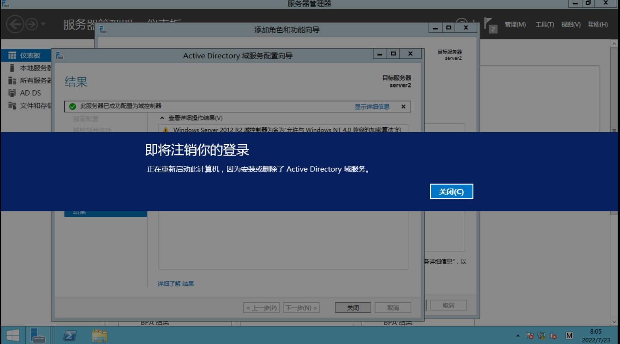Screen dimensions: 620x344
Task: Click the yellow warning triangle icon
Action: click(x=166, y=130)
